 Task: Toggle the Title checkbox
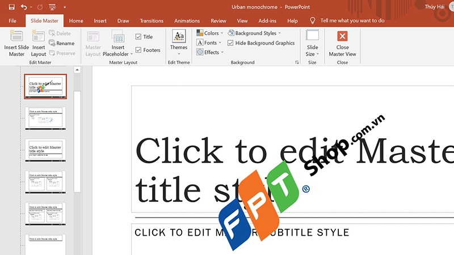(x=138, y=37)
